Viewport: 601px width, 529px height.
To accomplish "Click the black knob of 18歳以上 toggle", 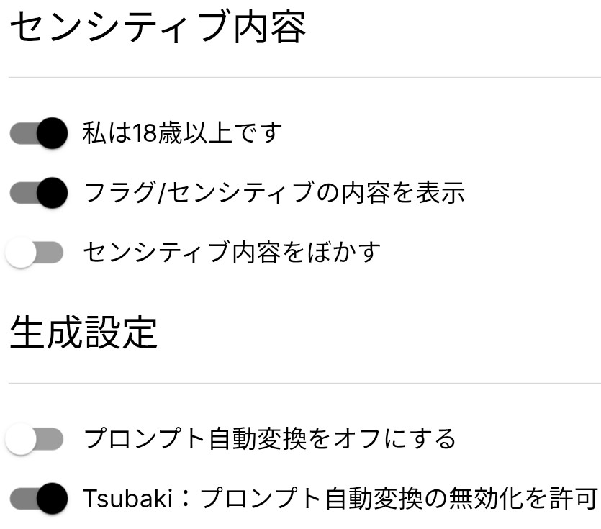I will [50, 133].
